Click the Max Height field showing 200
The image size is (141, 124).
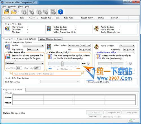37,68
